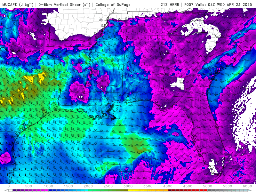
Task: Click the 3000 tick label on colorbar
Action: pyautogui.click(x=128, y=186)
